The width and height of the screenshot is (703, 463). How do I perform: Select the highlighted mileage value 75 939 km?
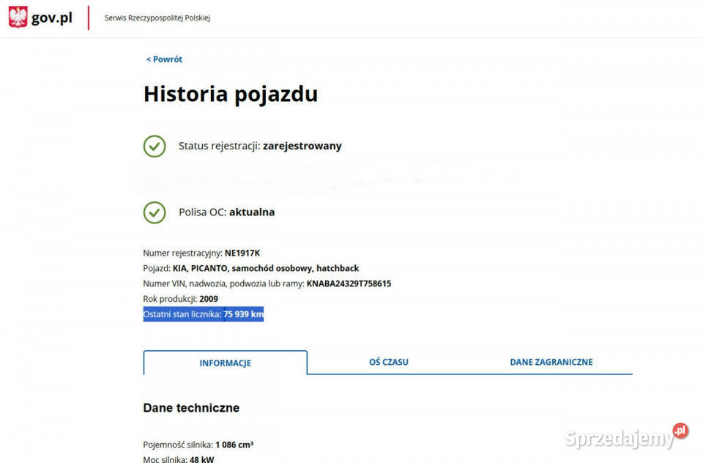243,314
